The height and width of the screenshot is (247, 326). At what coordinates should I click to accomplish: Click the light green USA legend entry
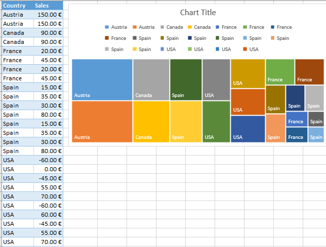click(x=195, y=50)
